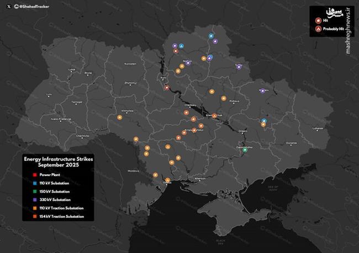Click the green strike marker at Zaporizhzhia

coord(245,149)
